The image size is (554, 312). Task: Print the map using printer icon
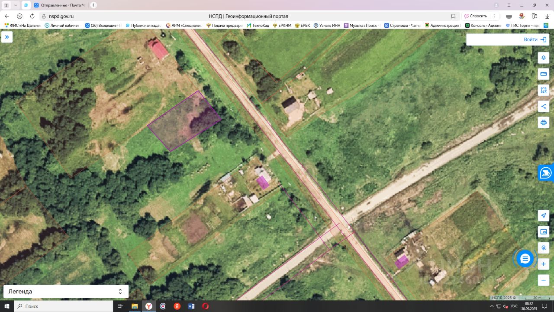coord(544,123)
